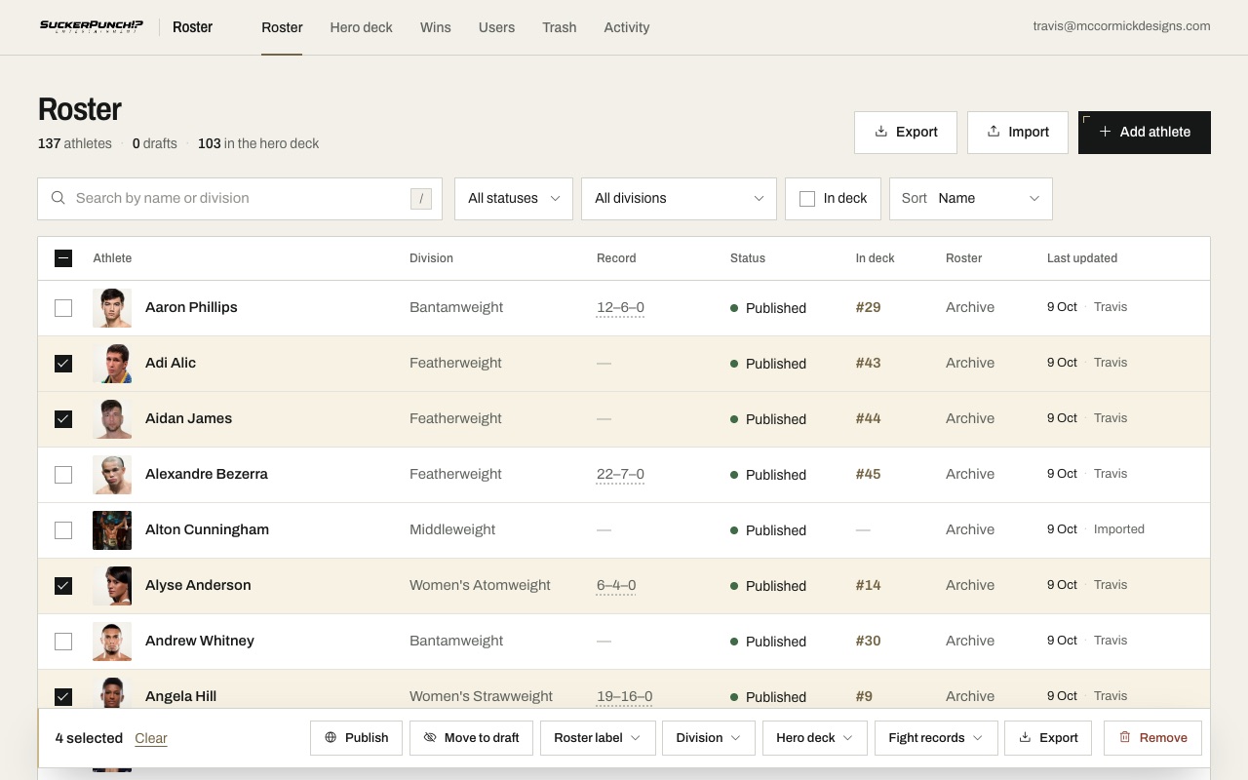This screenshot has height=780, width=1248.
Task: Click the trash icon on Remove
Action: [1124, 737]
